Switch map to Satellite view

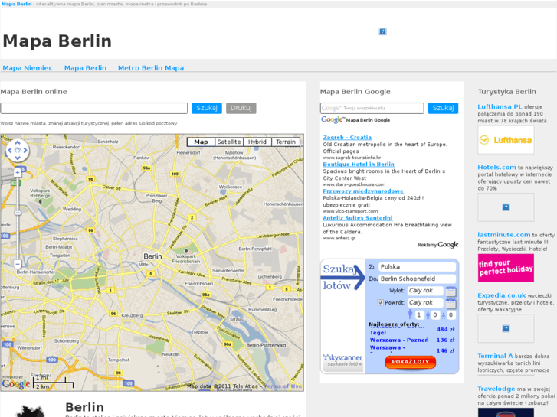pyautogui.click(x=229, y=142)
